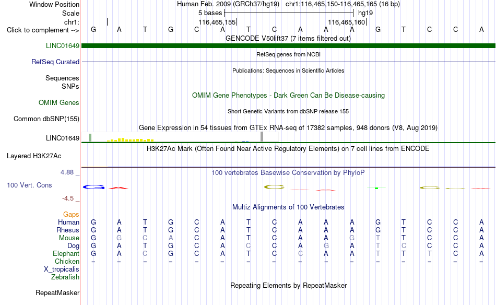Screen dimensions: 496x305
Task: Click the green LINC01649 gene bar
Action: (x=288, y=45)
